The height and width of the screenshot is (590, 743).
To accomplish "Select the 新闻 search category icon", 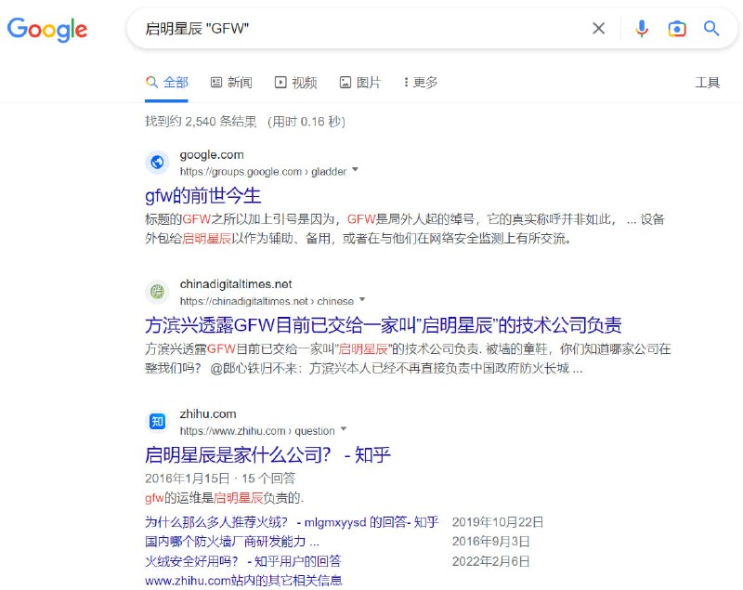I will click(217, 82).
